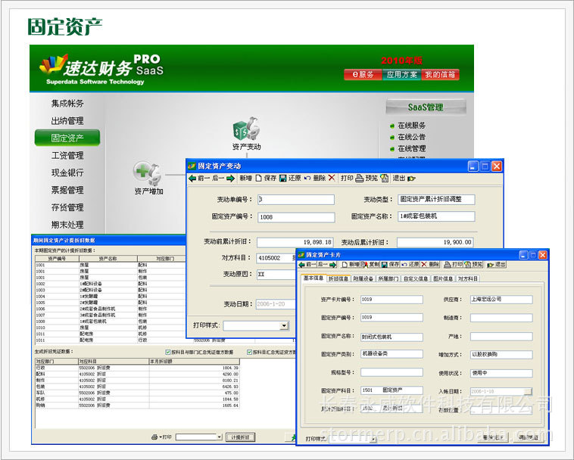Switch to 自定义信息 tab
The image size is (574, 460).
[416, 278]
